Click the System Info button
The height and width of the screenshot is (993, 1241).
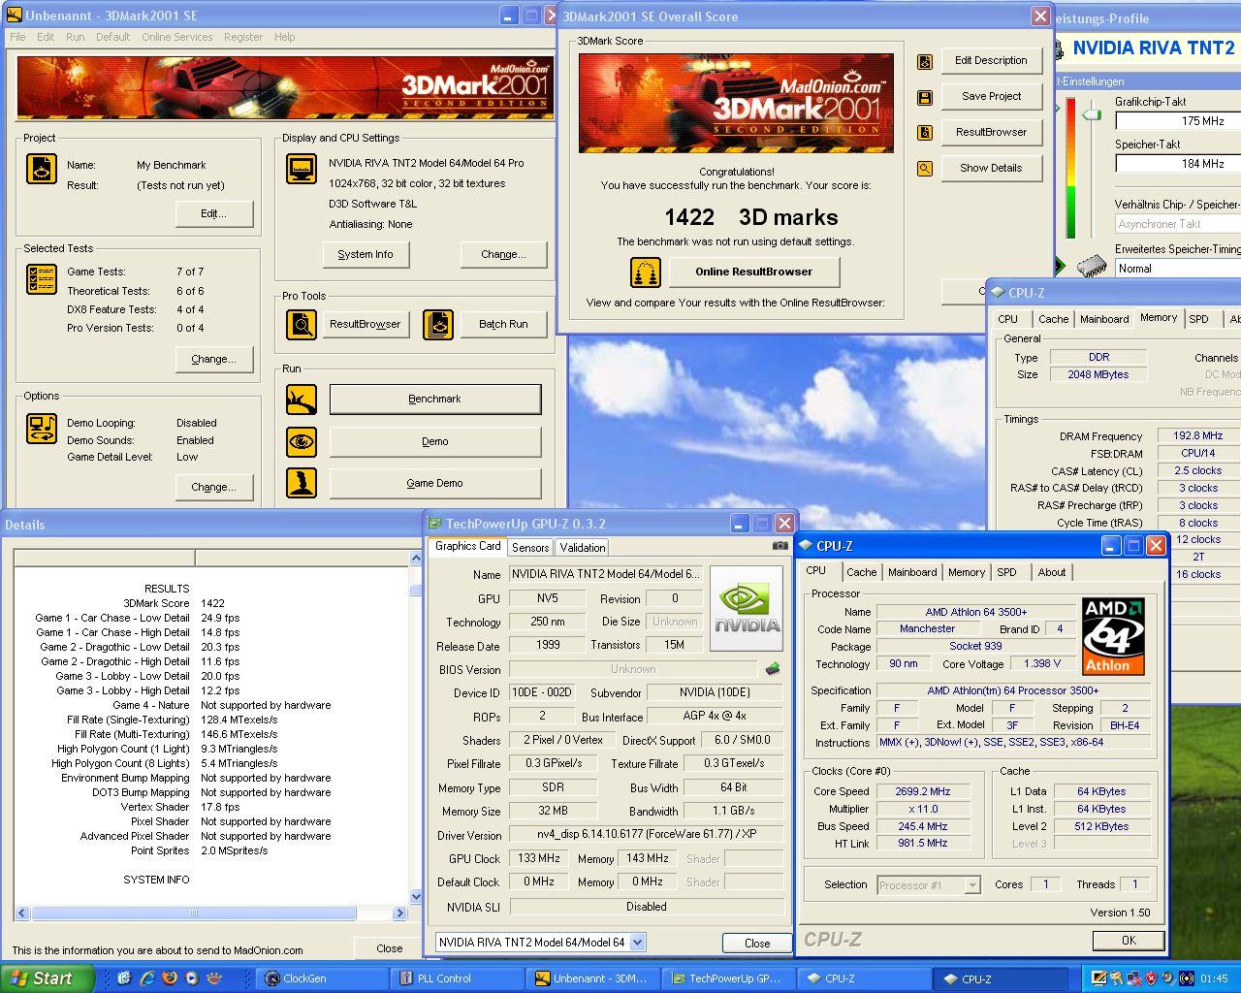[366, 254]
